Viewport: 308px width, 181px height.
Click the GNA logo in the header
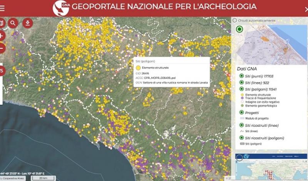(61, 8)
